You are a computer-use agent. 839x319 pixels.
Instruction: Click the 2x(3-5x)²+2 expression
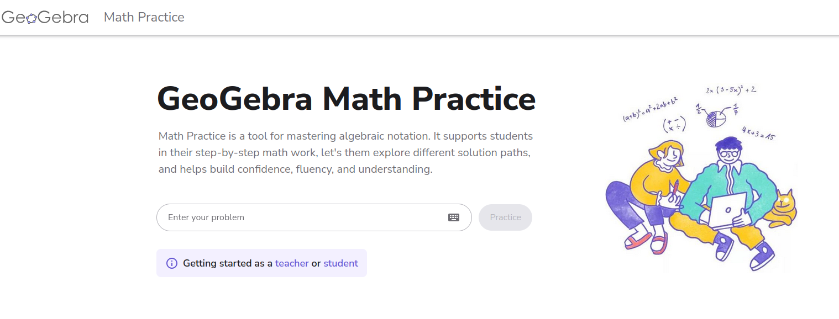coord(731,89)
